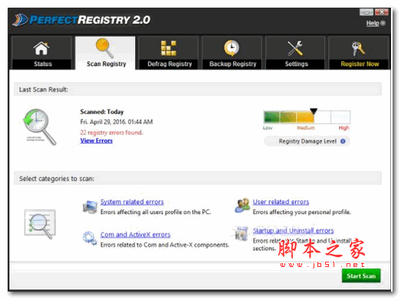
Task: Open the Settings tab
Action: (295, 53)
